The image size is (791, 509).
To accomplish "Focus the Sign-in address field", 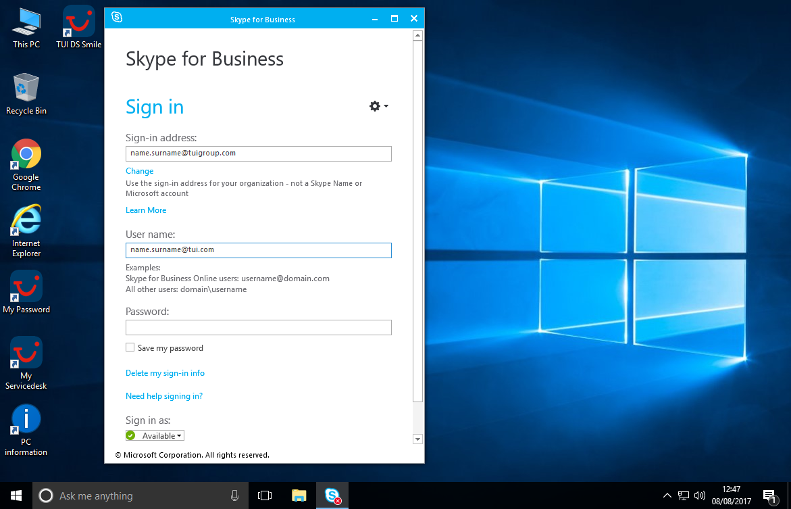I will (258, 153).
